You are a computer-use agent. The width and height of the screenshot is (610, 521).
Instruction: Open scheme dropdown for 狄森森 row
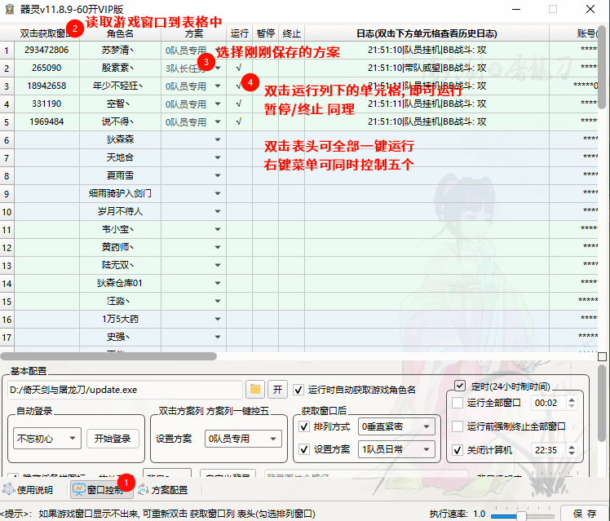click(218, 139)
